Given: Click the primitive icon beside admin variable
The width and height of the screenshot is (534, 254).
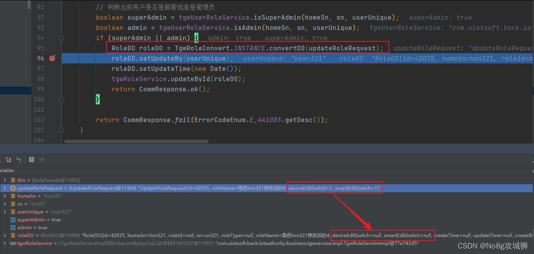Looking at the screenshot, I should (x=13, y=227).
